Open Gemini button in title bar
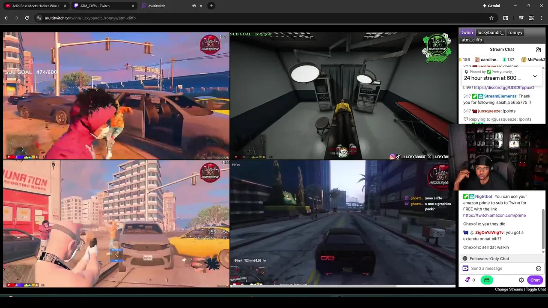This screenshot has width=548, height=308. click(x=491, y=6)
